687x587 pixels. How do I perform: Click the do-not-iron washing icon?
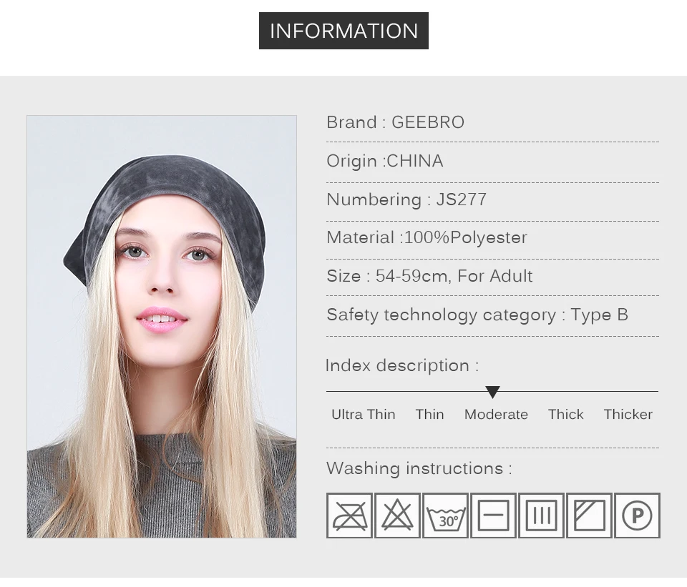click(x=349, y=516)
